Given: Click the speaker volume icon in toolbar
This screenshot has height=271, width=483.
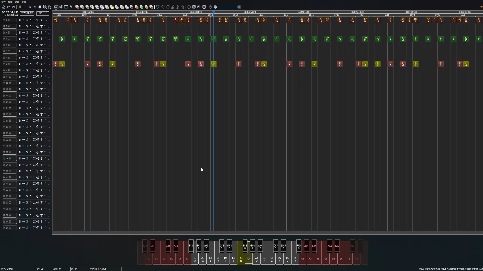Looking at the screenshot, I should point(61,7).
